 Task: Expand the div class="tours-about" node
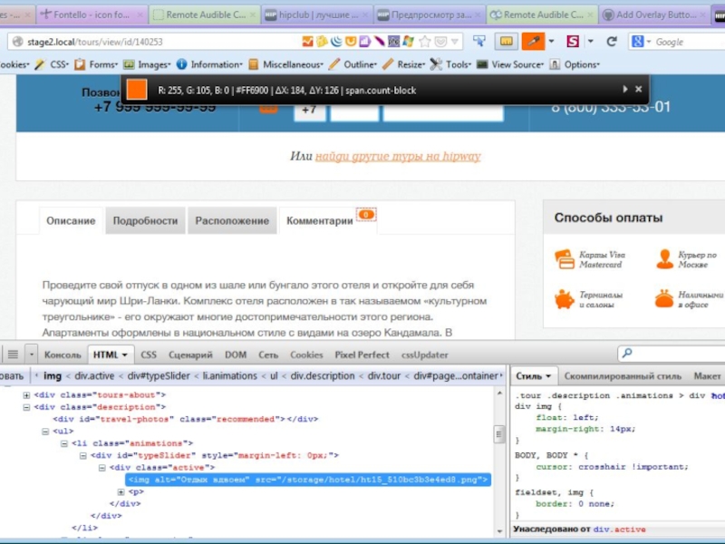pyautogui.click(x=27, y=395)
